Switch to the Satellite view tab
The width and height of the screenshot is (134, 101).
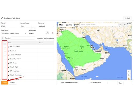click(69, 25)
